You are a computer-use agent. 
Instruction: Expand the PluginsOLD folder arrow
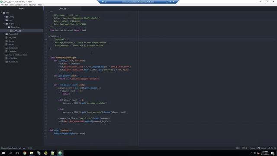(4, 34)
